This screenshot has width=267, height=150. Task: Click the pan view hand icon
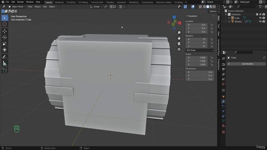click(x=179, y=38)
